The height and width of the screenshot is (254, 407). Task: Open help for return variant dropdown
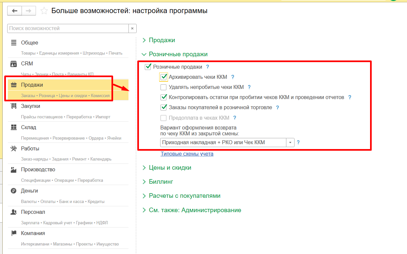298,143
